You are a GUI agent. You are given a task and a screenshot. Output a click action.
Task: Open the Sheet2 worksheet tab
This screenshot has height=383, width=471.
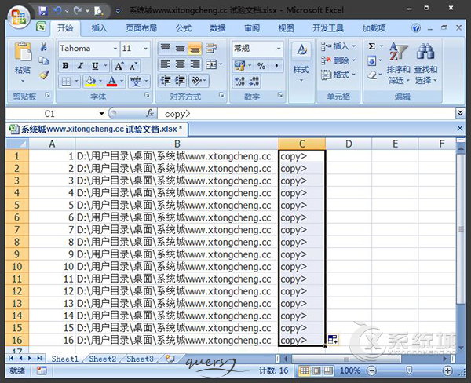[102, 359]
